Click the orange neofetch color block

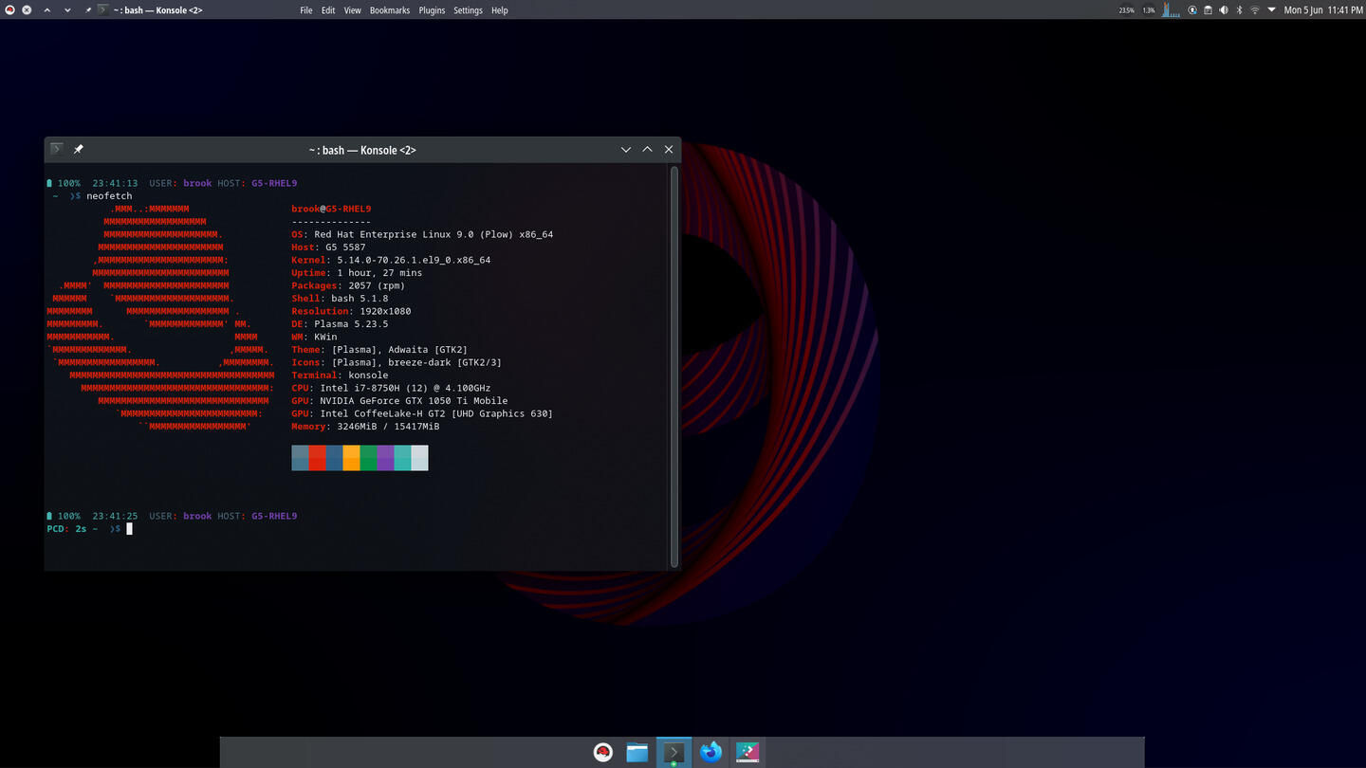coord(351,458)
